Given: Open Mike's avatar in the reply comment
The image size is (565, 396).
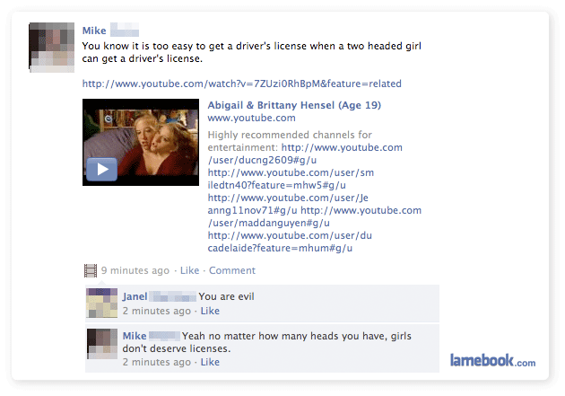Looking at the screenshot, I should tap(102, 343).
